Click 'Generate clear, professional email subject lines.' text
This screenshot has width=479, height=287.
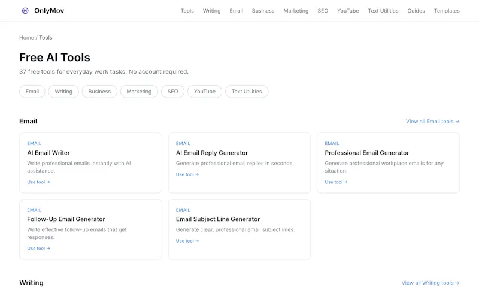click(235, 229)
